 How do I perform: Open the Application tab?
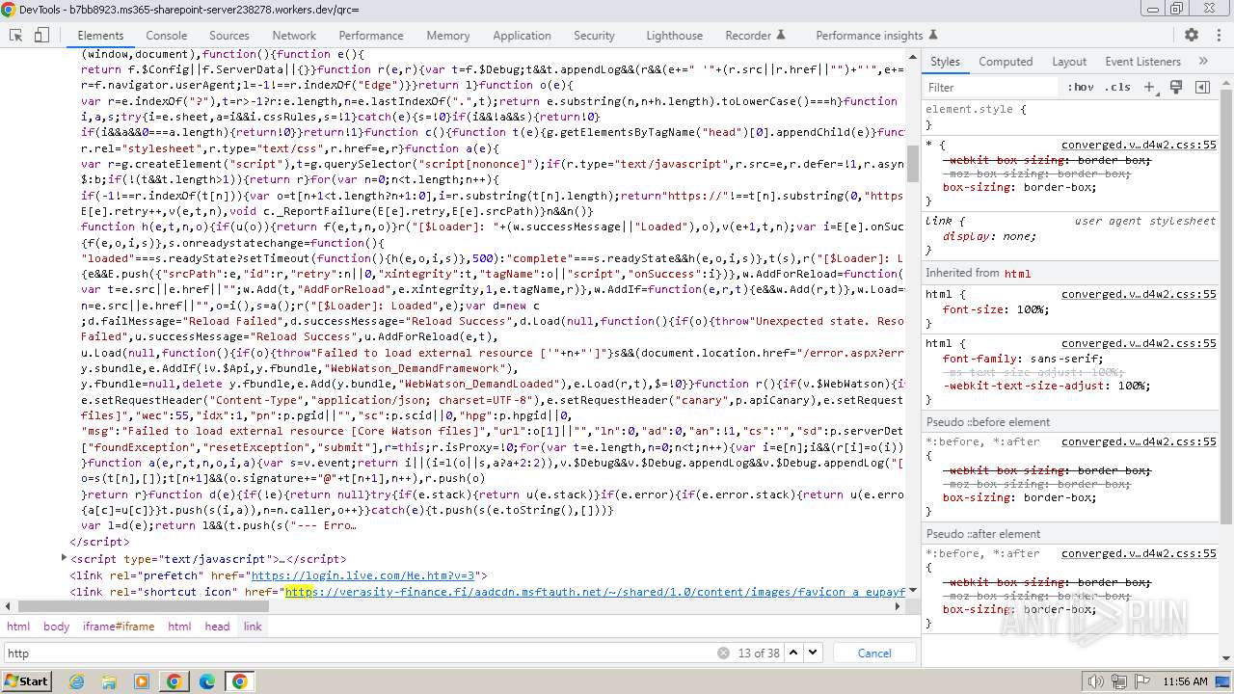(x=522, y=35)
